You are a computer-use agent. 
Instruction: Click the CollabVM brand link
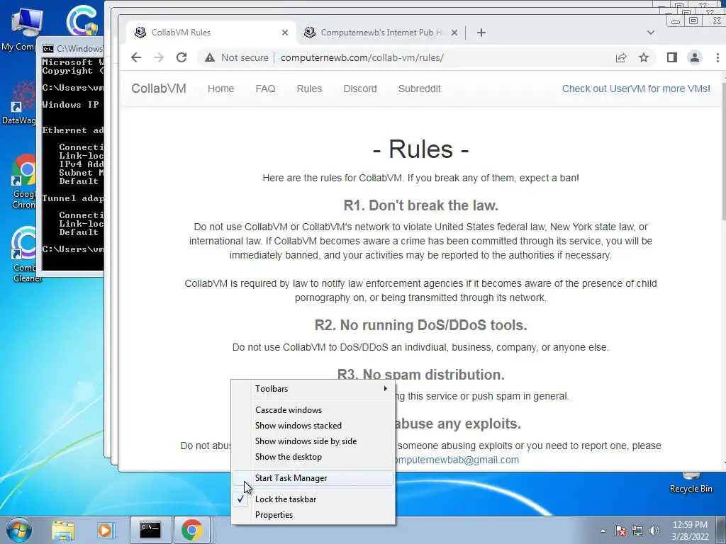click(x=158, y=89)
